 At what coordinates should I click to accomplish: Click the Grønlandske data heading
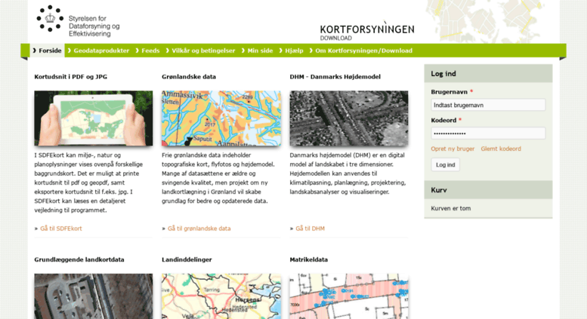pyautogui.click(x=189, y=77)
